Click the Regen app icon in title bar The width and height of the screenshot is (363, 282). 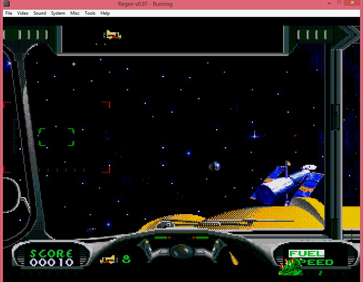[6, 4]
